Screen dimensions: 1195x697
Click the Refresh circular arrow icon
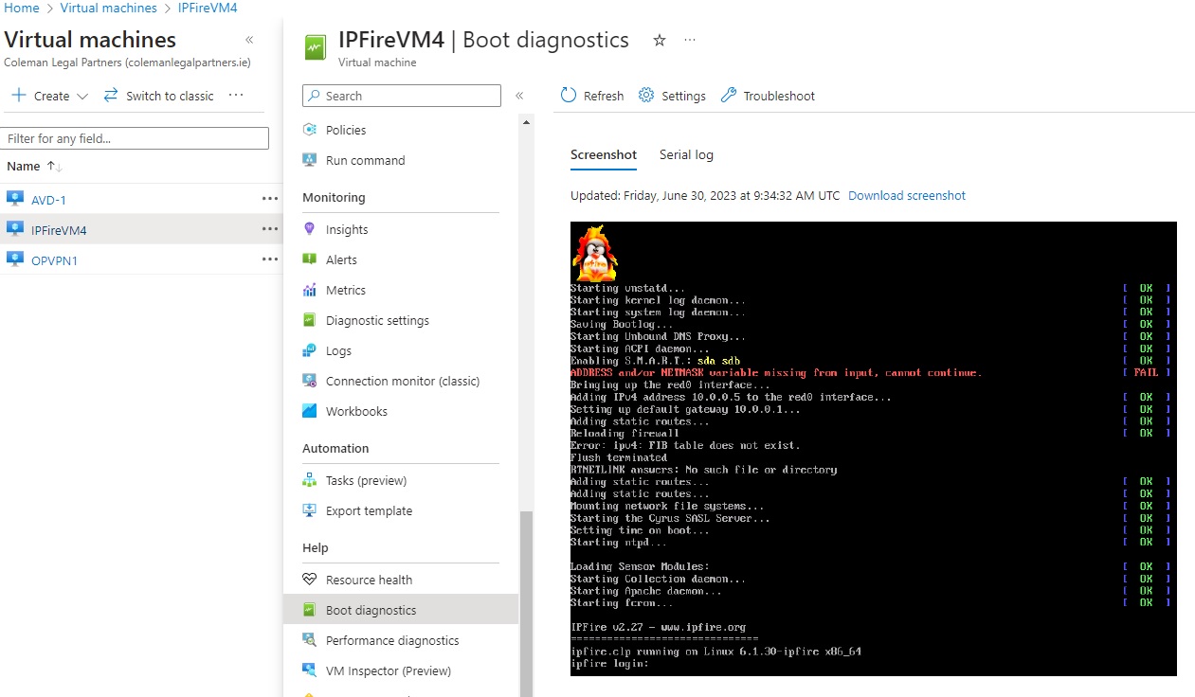[x=569, y=96]
